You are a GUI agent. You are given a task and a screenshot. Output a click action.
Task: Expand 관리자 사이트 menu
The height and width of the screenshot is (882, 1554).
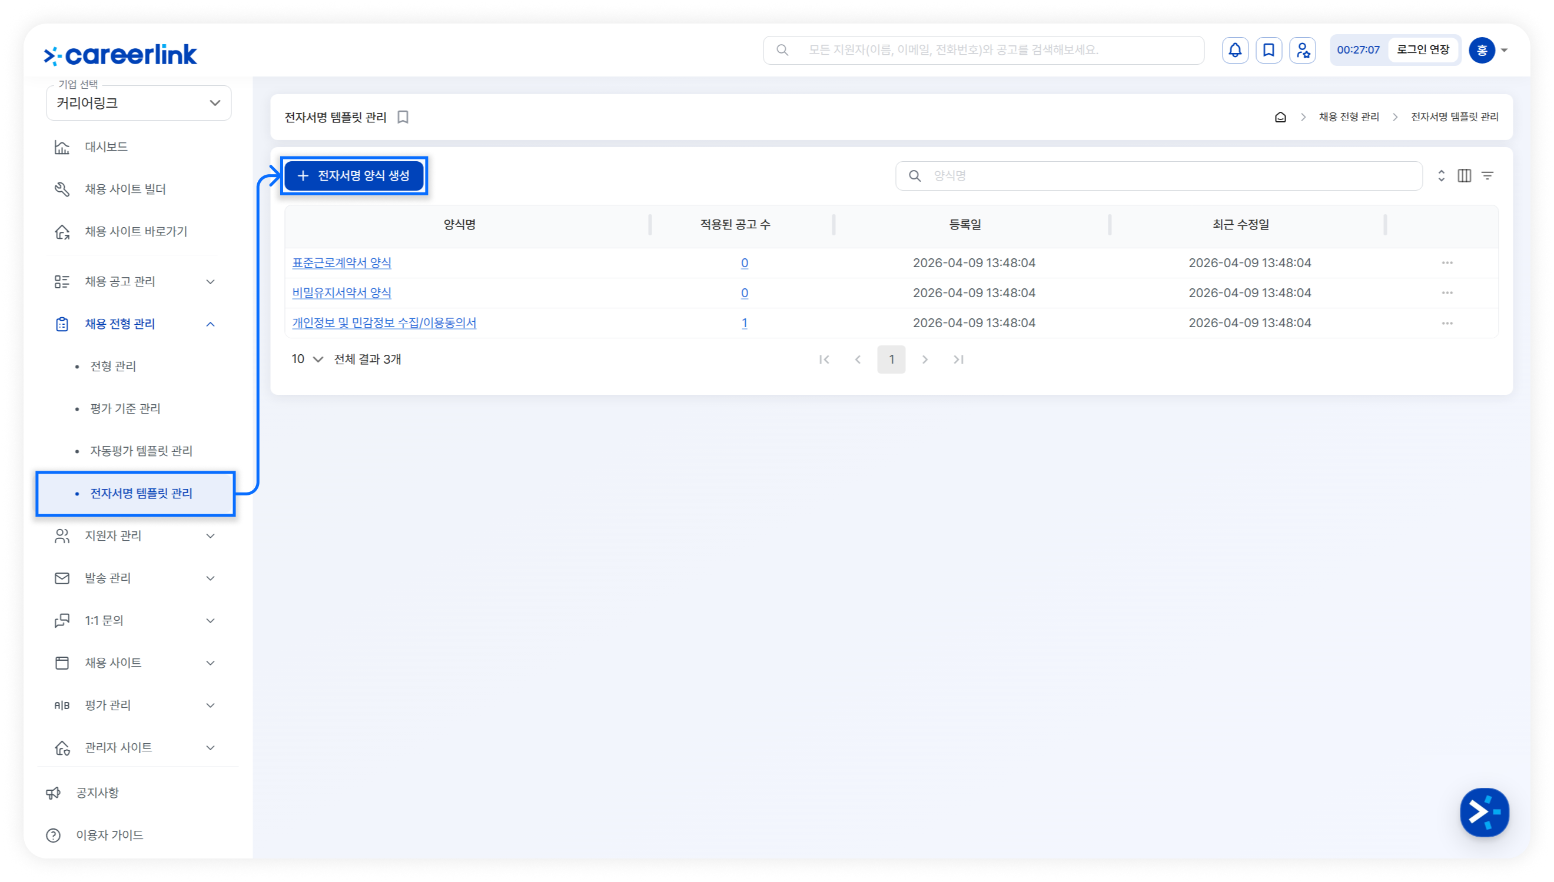(135, 748)
